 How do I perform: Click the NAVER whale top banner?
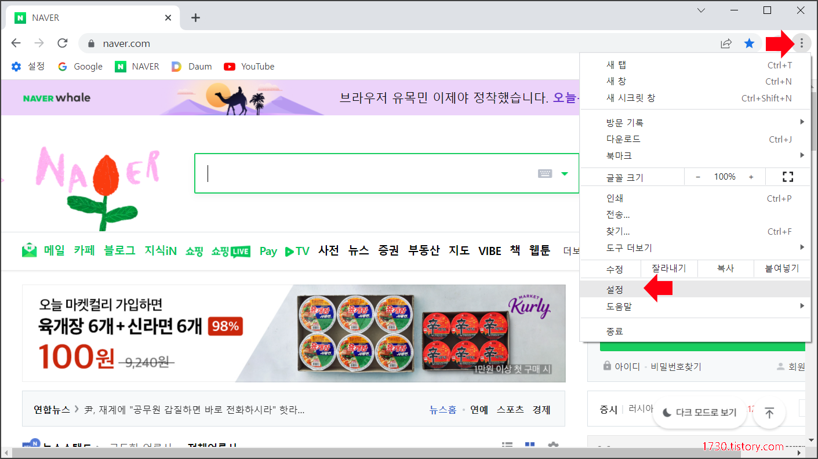click(x=290, y=97)
